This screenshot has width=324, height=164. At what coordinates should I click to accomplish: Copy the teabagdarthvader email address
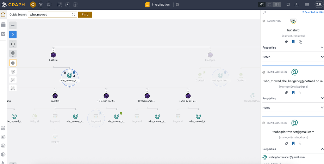point(301,143)
